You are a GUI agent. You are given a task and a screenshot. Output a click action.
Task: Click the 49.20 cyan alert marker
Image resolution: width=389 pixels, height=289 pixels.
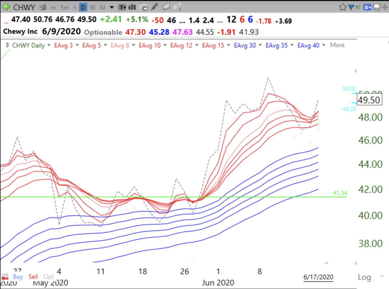point(349,109)
